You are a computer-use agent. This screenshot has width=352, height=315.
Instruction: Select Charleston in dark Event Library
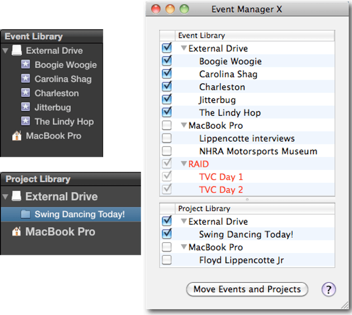pyautogui.click(x=57, y=93)
